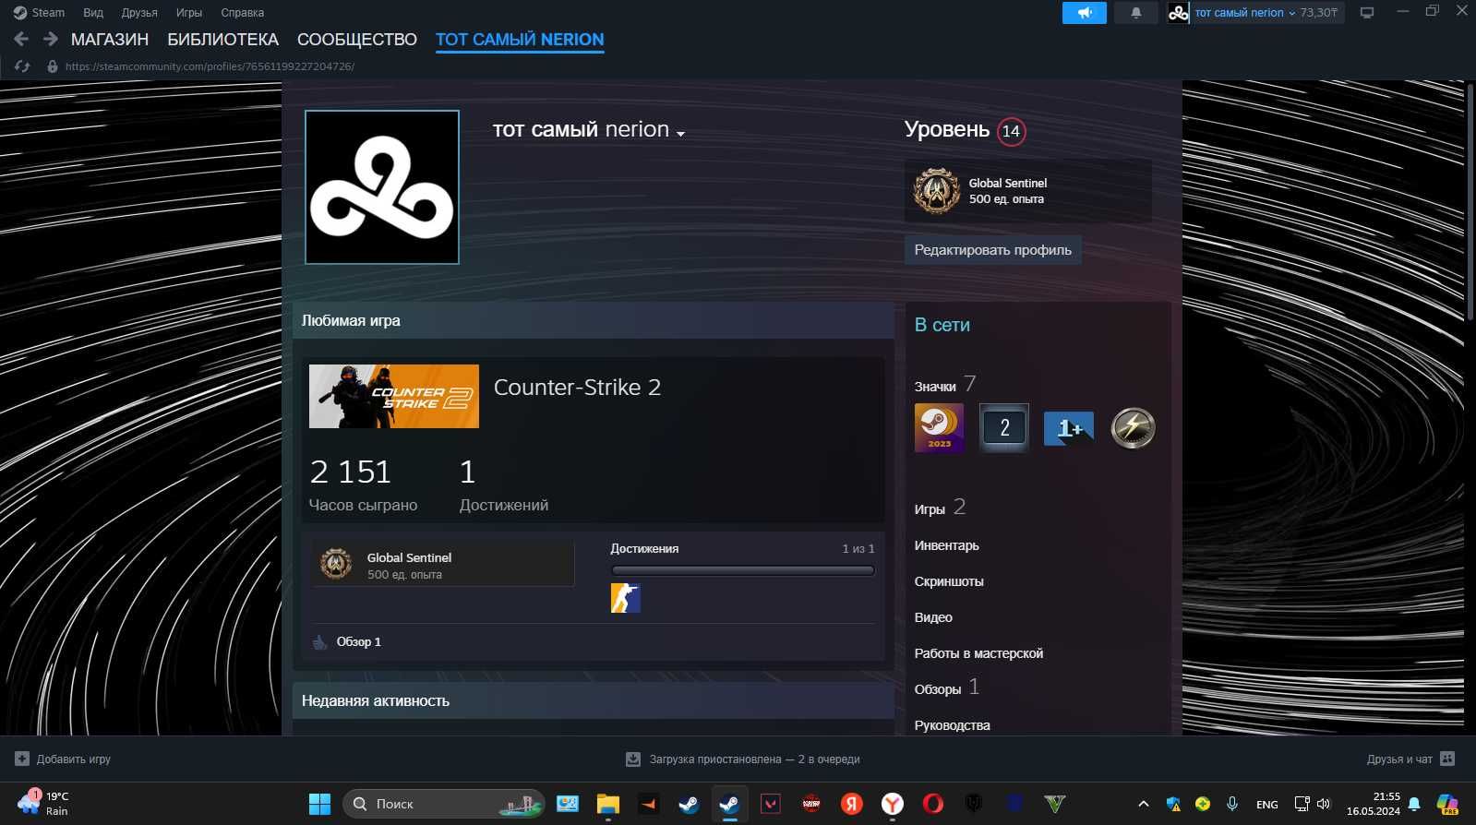Open the Steam announcements megaphone button
Image resolution: width=1476 pixels, height=825 pixels.
[1085, 13]
